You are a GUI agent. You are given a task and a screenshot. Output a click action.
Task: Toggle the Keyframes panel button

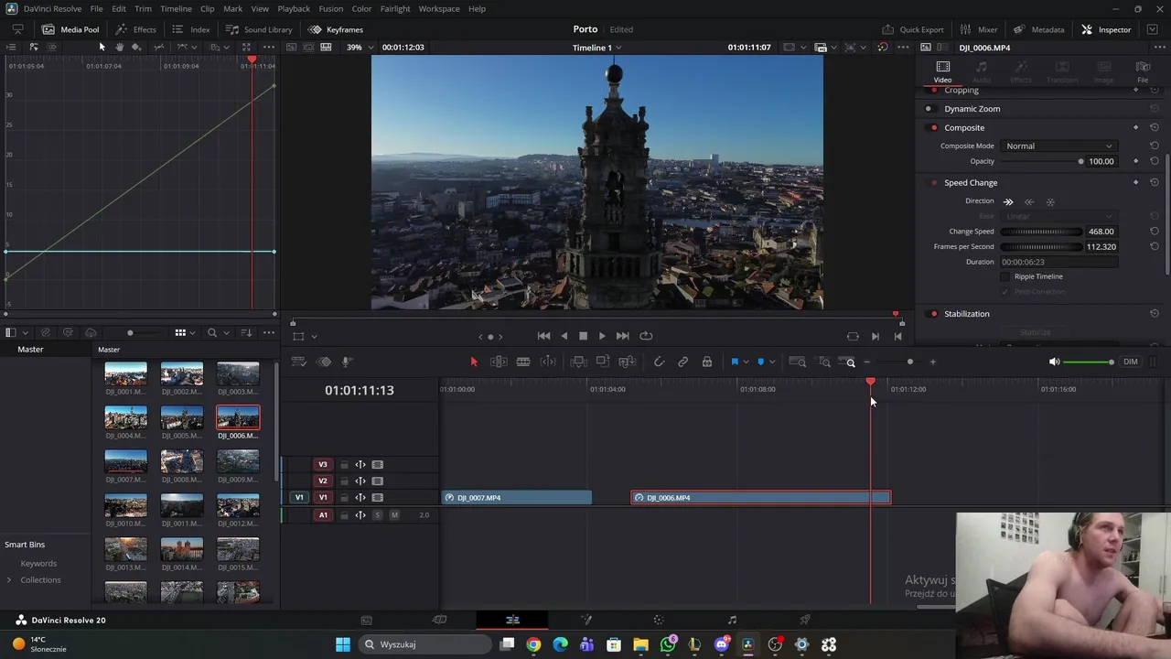pyautogui.click(x=336, y=29)
